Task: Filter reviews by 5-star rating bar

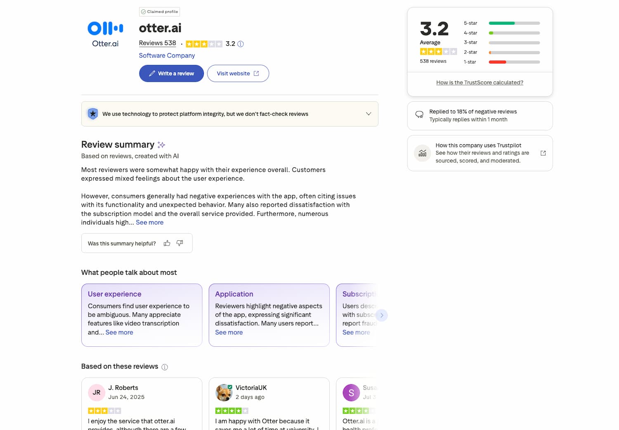Action: click(x=514, y=23)
